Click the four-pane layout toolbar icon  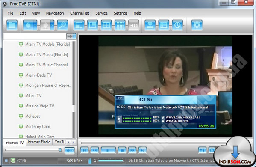click(106, 25)
